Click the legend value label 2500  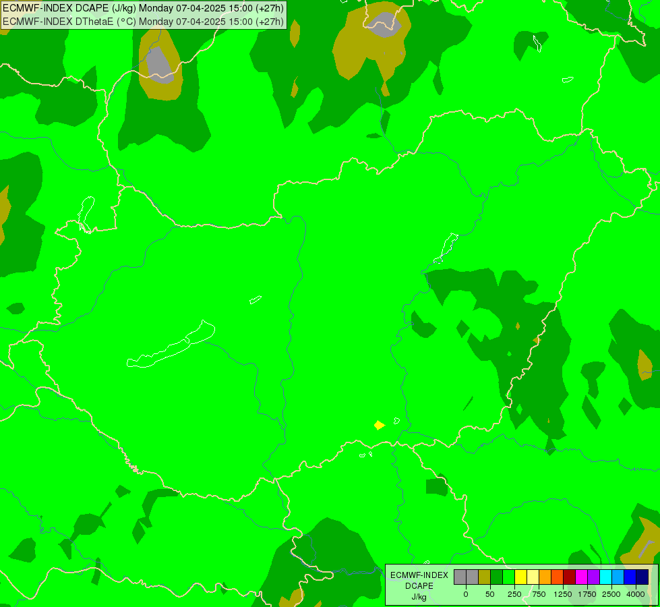[611, 594]
